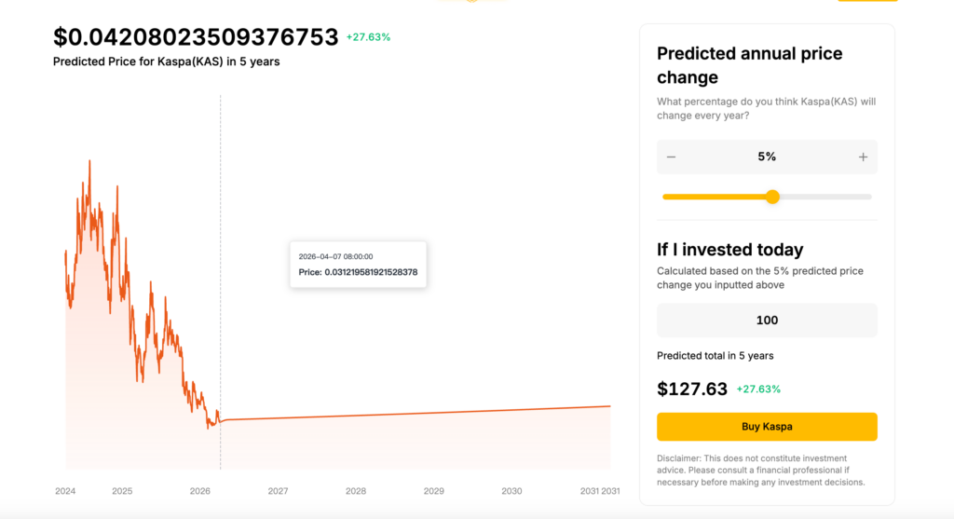The width and height of the screenshot is (954, 519).
Task: Click the 2027 label on chart axis
Action: 278,490
